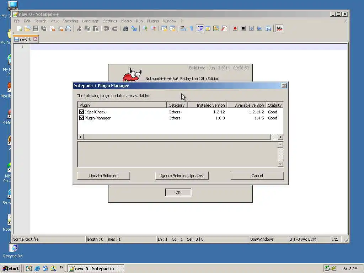
Task: Click the New file toolbar icon
Action: point(20,28)
